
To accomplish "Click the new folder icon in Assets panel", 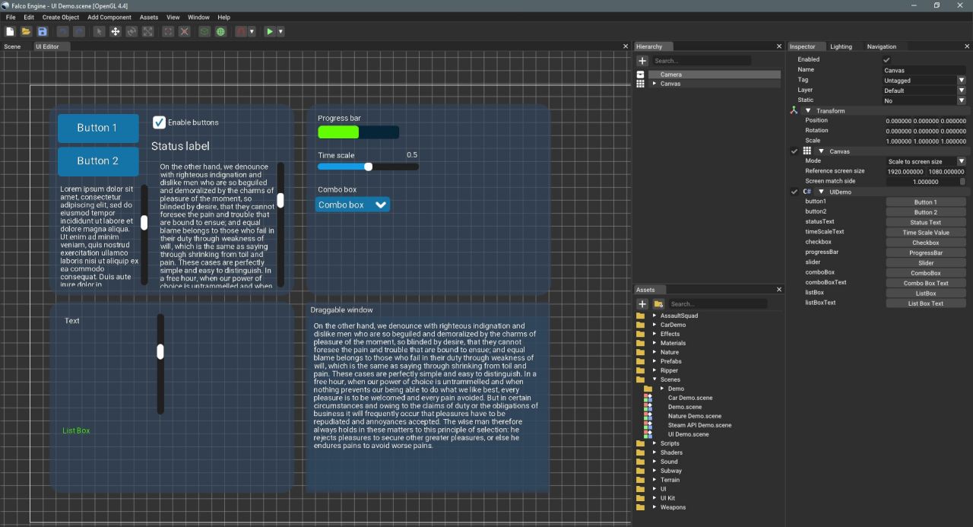I will [x=659, y=304].
